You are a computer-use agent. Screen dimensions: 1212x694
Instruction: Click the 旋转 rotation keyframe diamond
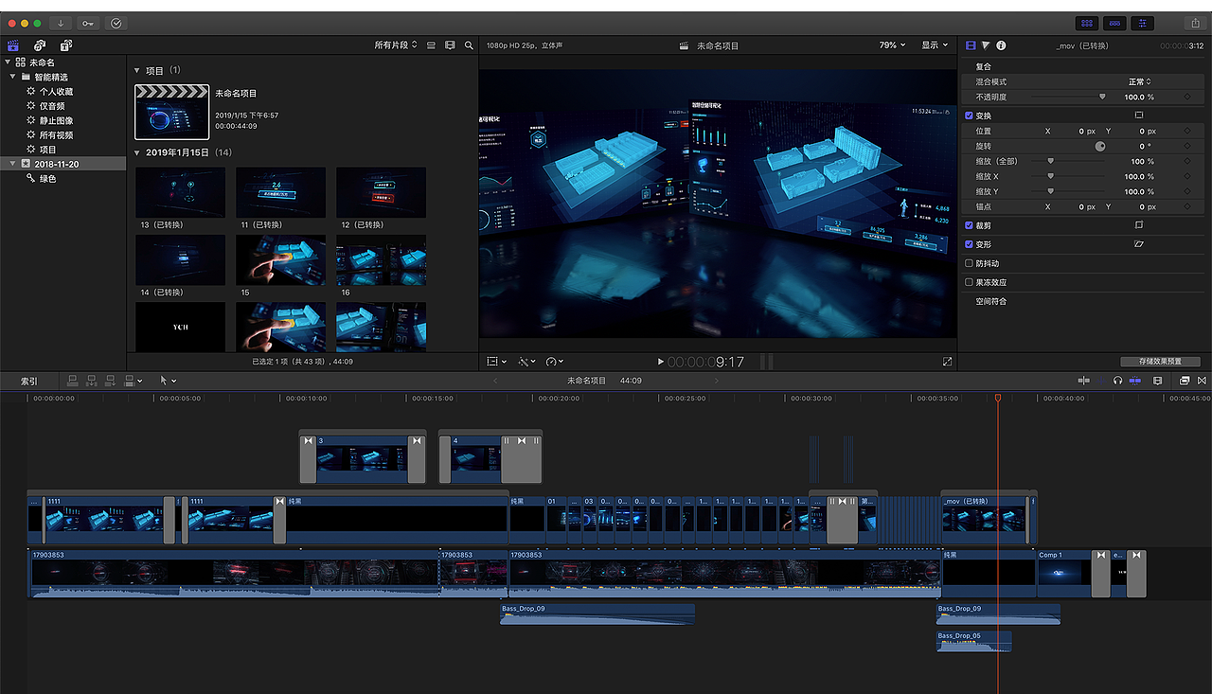(1187, 146)
